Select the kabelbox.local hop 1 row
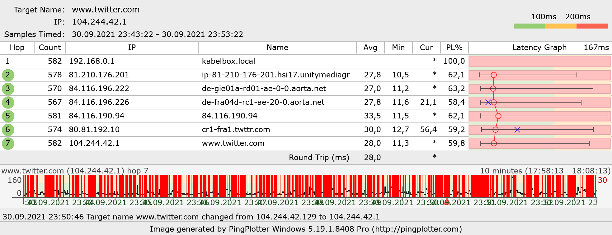The image size is (612, 235). pos(228,61)
